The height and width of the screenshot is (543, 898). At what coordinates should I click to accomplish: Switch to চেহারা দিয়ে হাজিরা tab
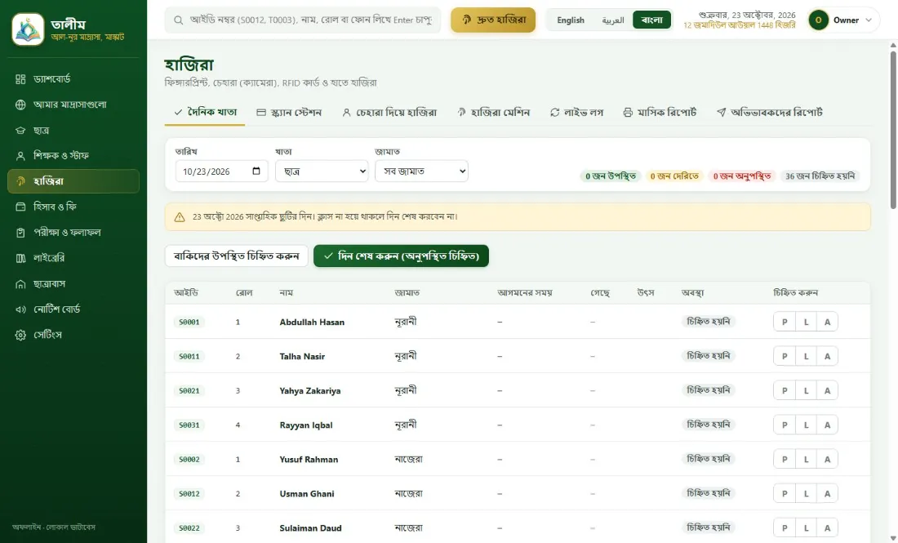coord(389,112)
